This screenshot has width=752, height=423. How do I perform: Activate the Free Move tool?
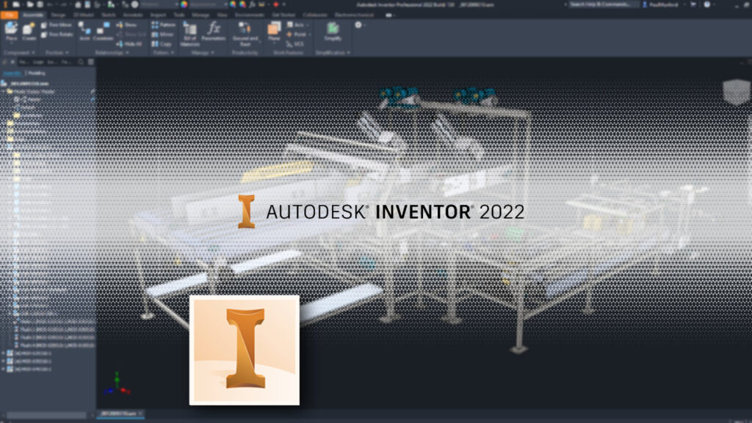coord(56,25)
